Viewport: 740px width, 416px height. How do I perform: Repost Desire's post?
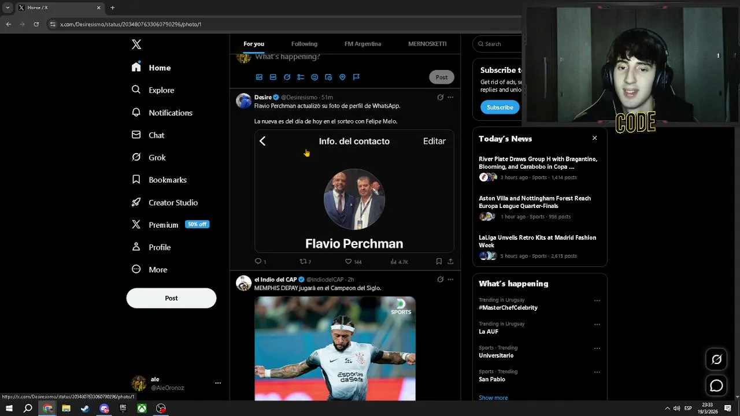(305, 261)
